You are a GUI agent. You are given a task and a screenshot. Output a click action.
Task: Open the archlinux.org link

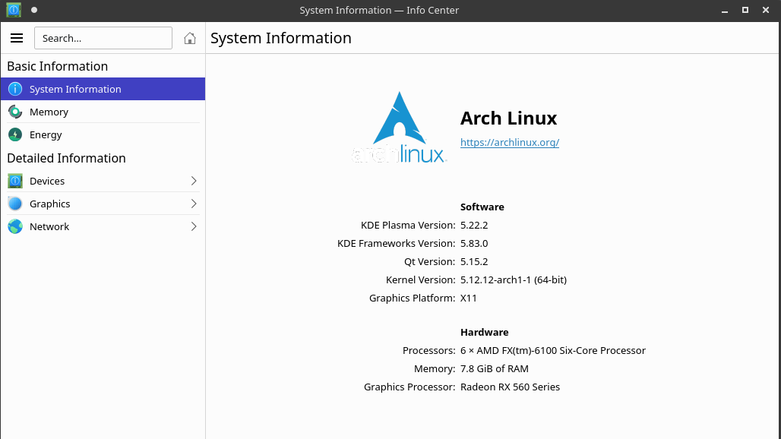point(510,142)
